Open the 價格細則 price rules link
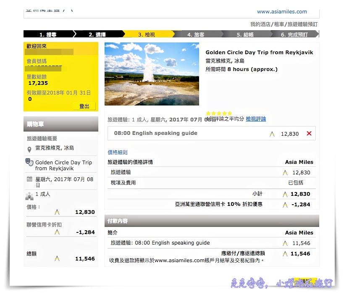This screenshot has width=344, height=295. 117,152
